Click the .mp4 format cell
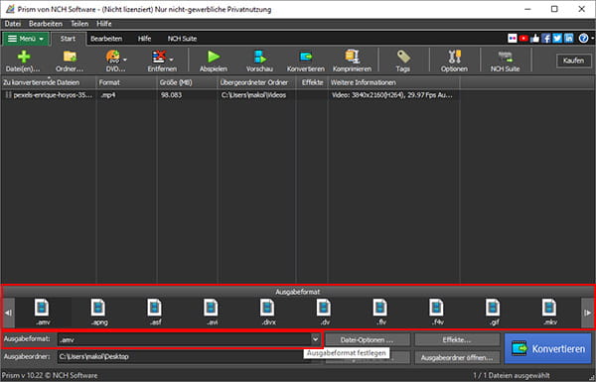596x382 pixels. coord(108,95)
